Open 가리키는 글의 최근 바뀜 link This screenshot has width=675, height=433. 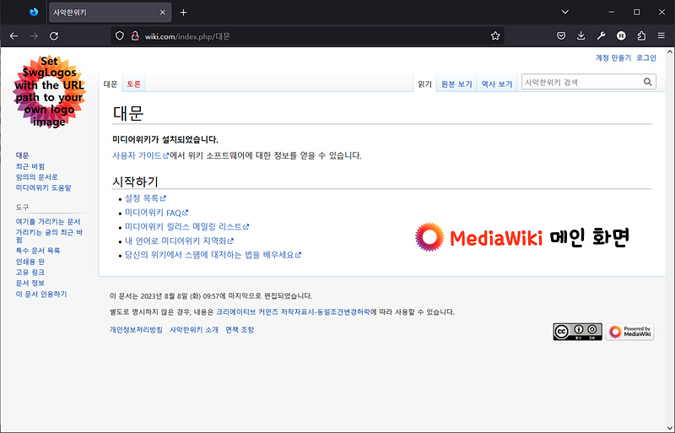point(49,235)
